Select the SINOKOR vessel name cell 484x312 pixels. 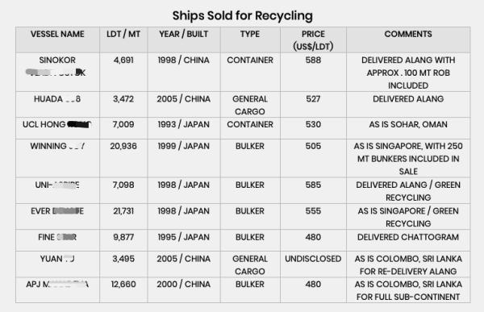57,73
